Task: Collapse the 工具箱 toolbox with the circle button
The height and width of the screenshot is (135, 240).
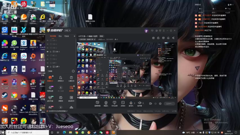Action: [x=73, y=71]
